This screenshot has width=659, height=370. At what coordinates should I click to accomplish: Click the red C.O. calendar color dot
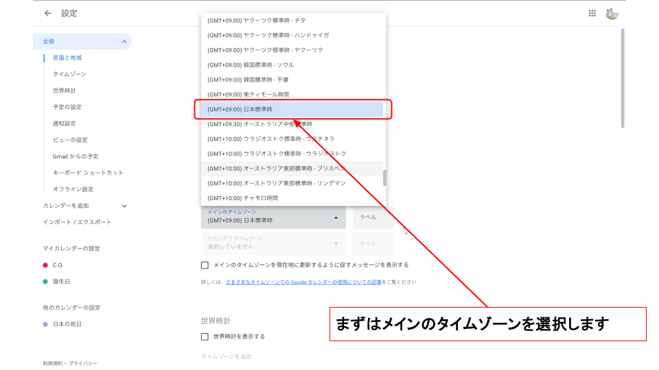(x=45, y=265)
